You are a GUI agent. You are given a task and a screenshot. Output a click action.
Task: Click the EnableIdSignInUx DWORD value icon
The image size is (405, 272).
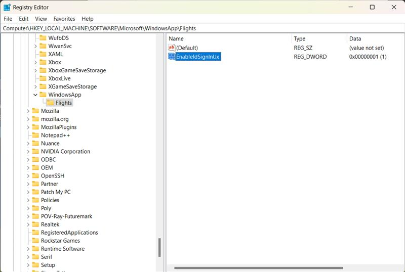[x=172, y=57]
